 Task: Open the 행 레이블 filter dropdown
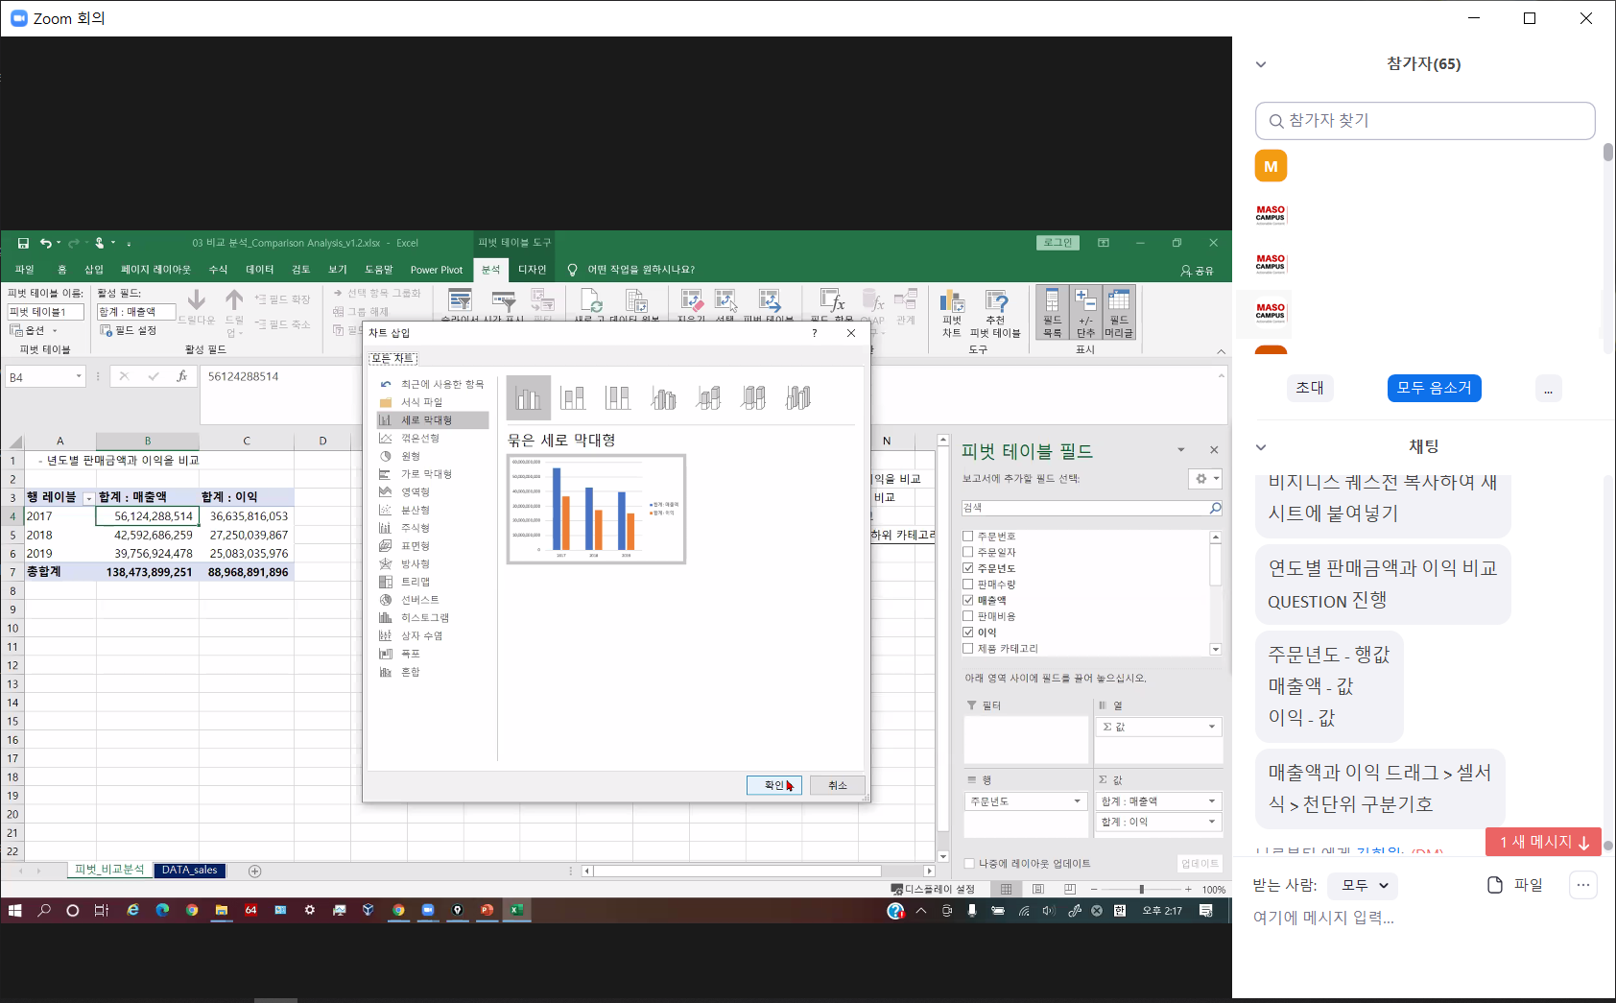[88, 498]
